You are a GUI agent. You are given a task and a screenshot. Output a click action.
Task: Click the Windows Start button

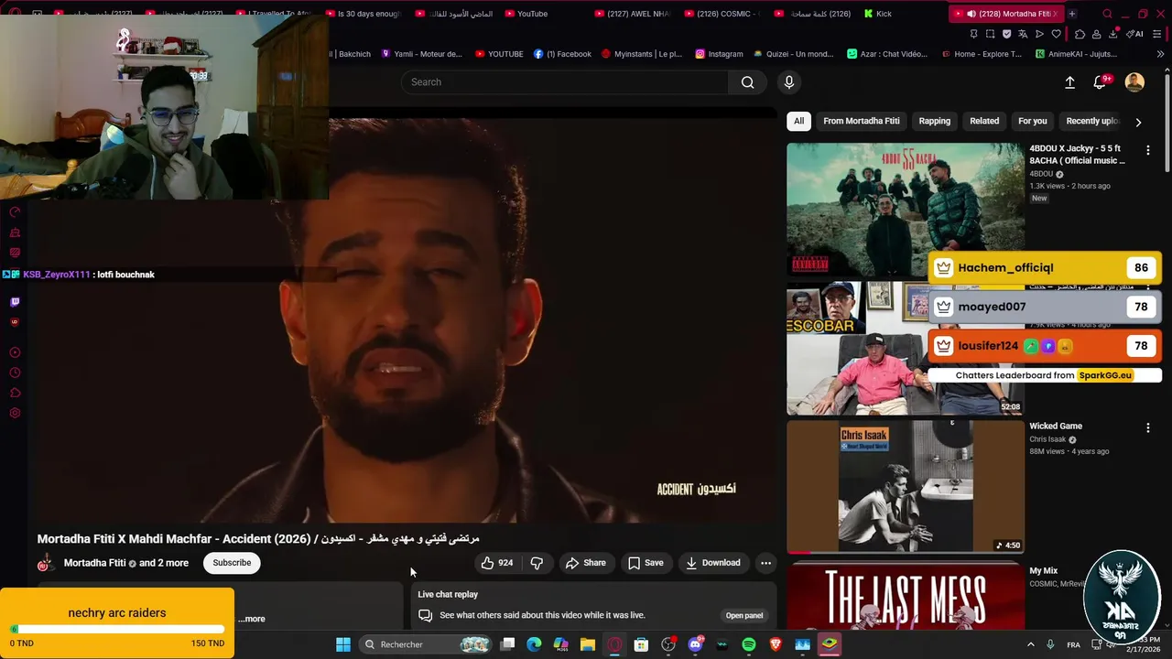(343, 644)
